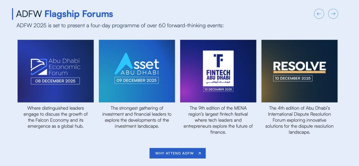Click the next carousel arrow
Screen dimensions: 359x166
pyautogui.click(x=333, y=14)
